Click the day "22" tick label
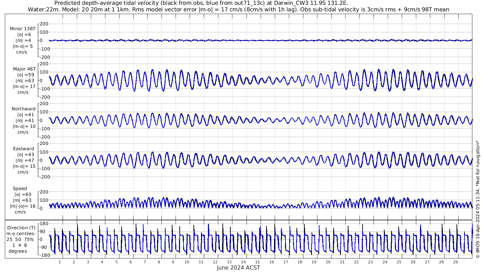 [x=356, y=262]
